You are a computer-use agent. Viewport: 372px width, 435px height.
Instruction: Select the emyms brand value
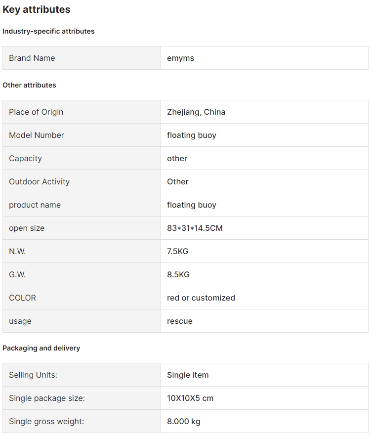[180, 58]
